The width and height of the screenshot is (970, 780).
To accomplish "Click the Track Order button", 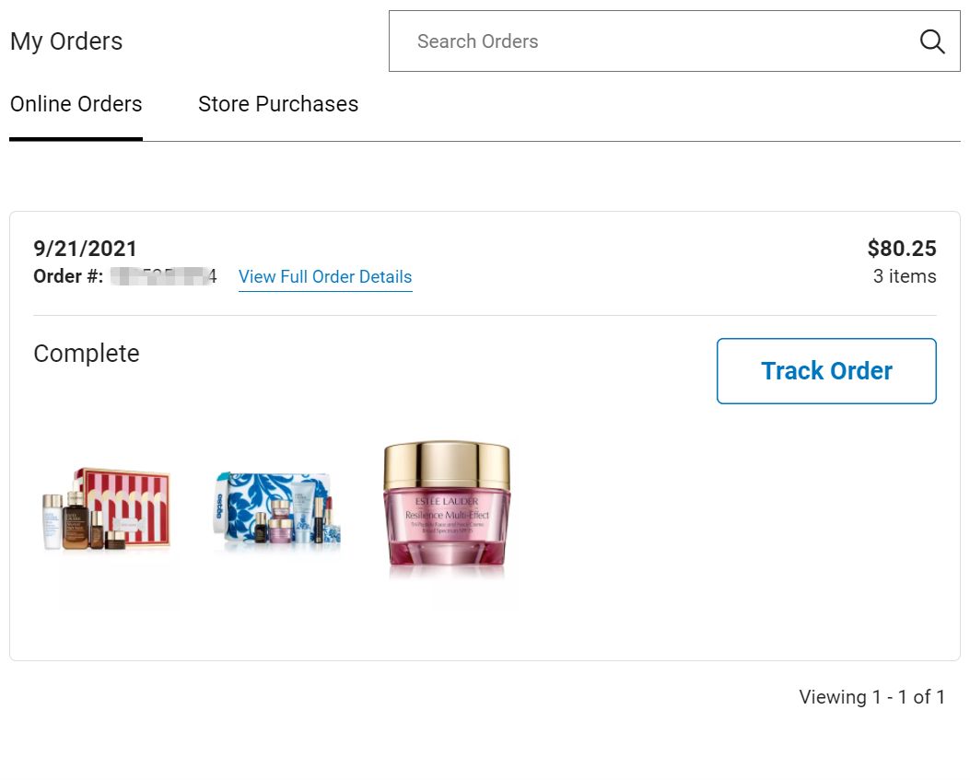I will (x=826, y=371).
